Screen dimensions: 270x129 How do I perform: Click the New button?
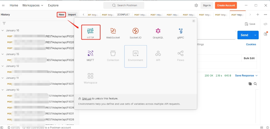pyautogui.click(x=61, y=15)
